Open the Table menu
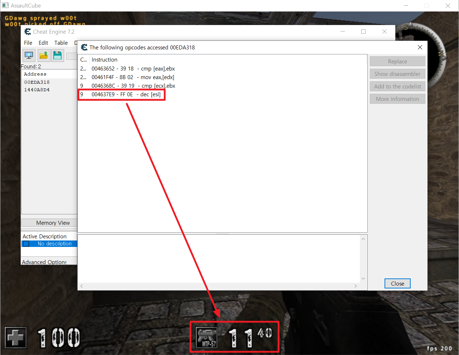The image size is (459, 355). click(x=61, y=43)
